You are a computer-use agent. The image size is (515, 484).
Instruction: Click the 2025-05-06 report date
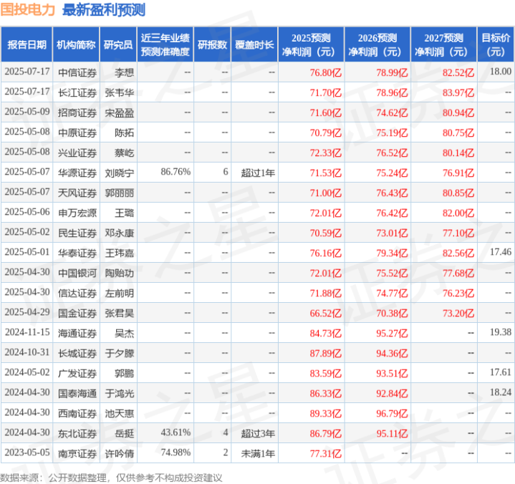coord(27,212)
